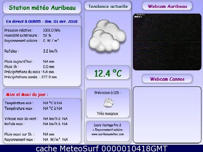Click the 12.4 °C temperature display

coord(108,73)
